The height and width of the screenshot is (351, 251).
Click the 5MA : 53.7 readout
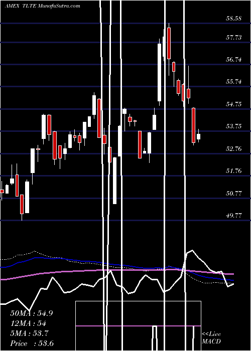tap(29, 333)
